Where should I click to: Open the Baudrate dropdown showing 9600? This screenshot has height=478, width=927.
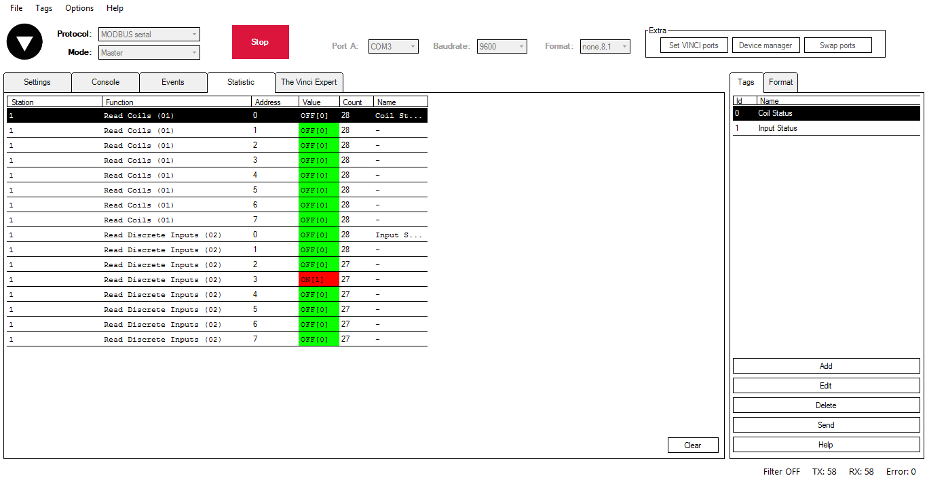502,46
